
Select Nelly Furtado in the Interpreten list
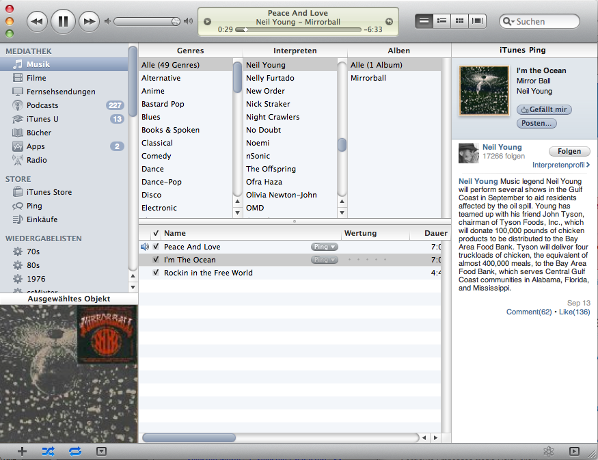(290, 78)
